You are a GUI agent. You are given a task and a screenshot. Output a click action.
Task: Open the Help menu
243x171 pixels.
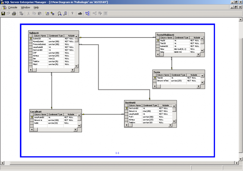click(x=36, y=7)
